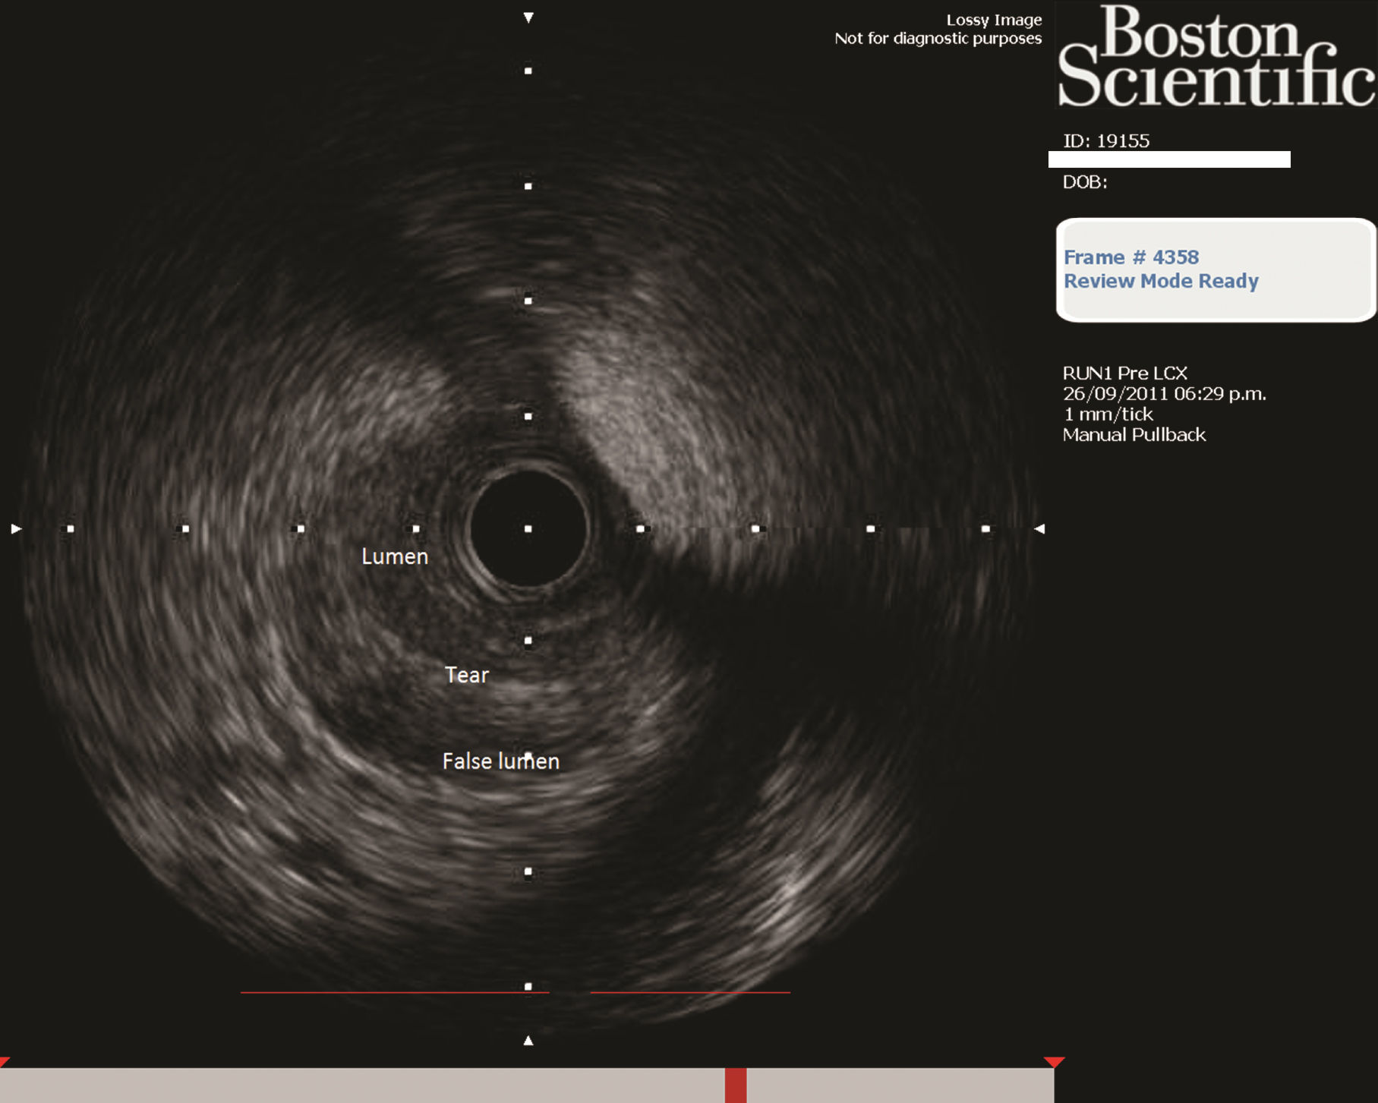The width and height of the screenshot is (1378, 1103).
Task: Click the 'Review Mode Ready' status text
Action: pyautogui.click(x=1160, y=281)
